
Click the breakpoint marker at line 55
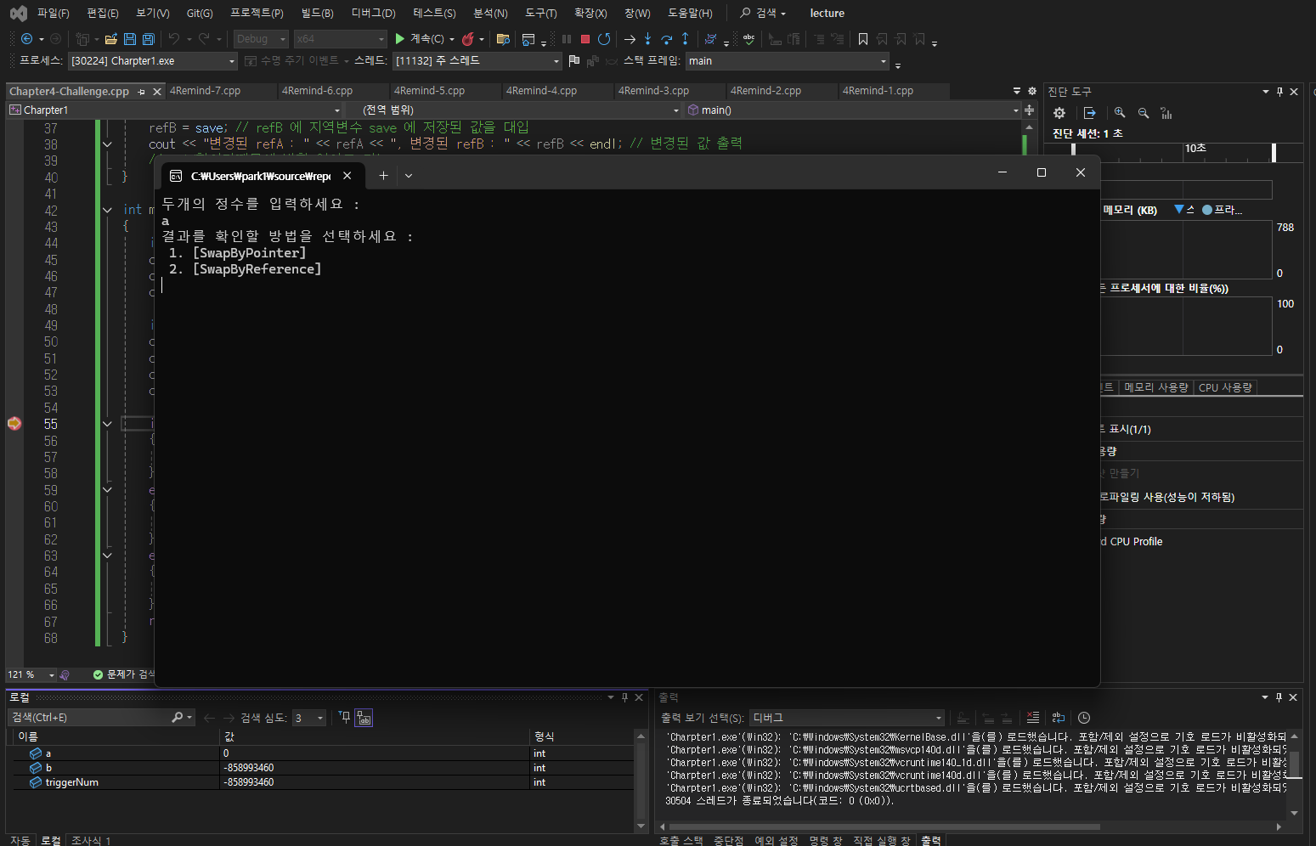pyautogui.click(x=14, y=424)
